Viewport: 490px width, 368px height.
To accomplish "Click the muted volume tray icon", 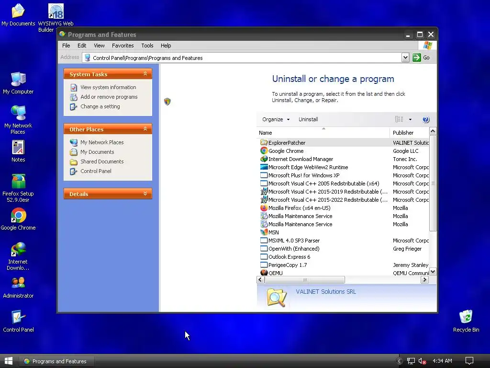I will pos(422,361).
